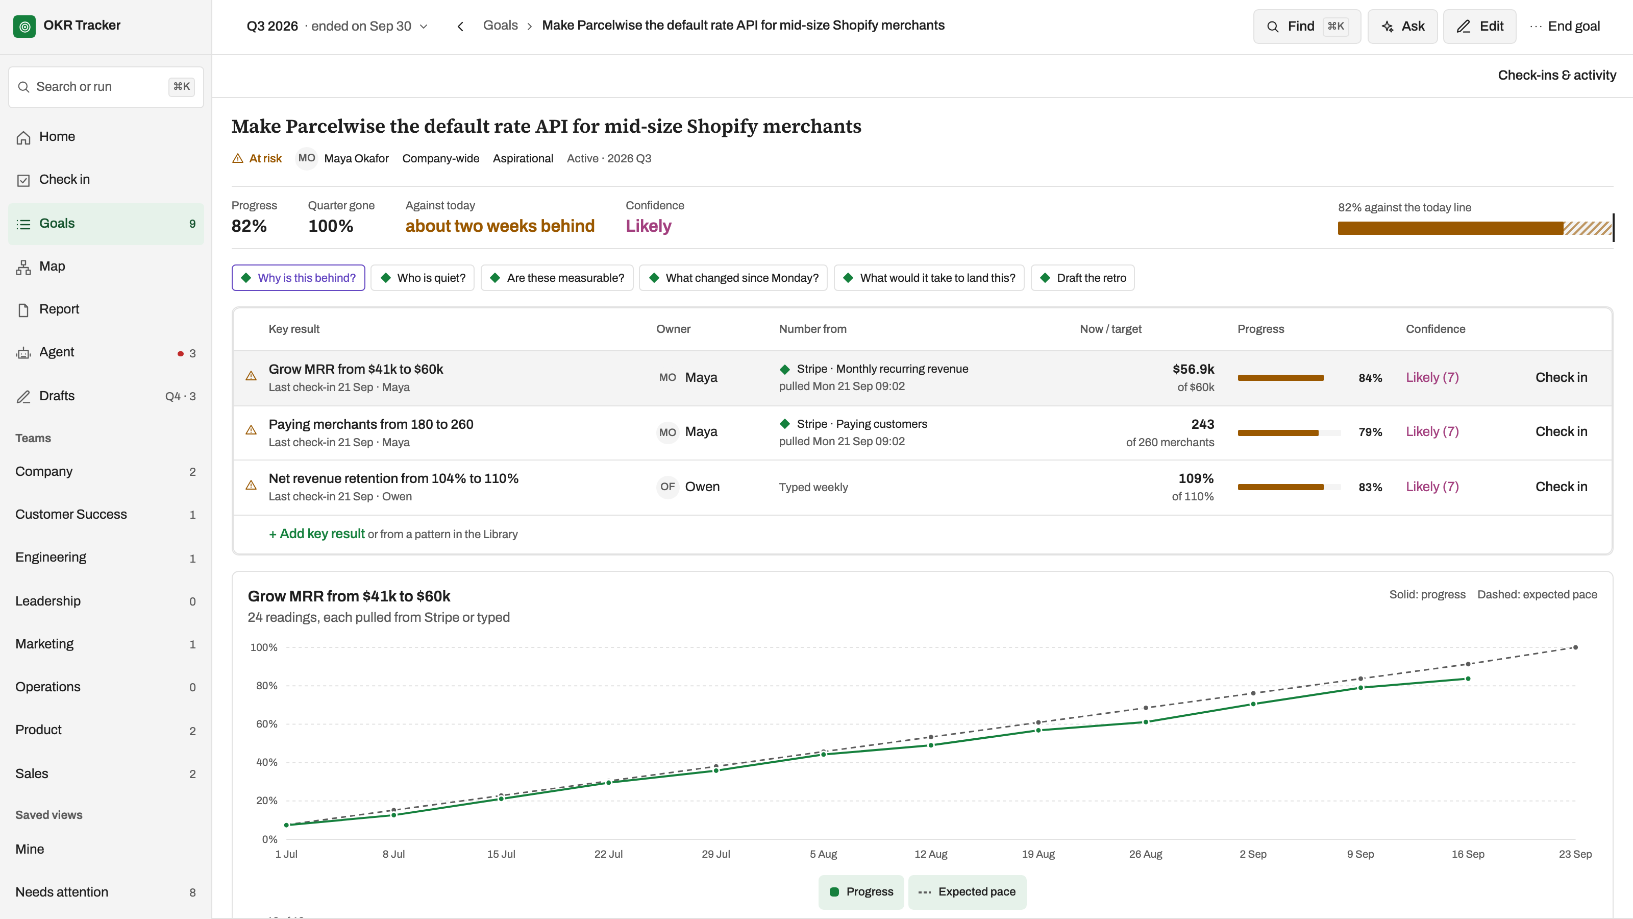Toggle the Expected pace series in legend

tap(968, 892)
